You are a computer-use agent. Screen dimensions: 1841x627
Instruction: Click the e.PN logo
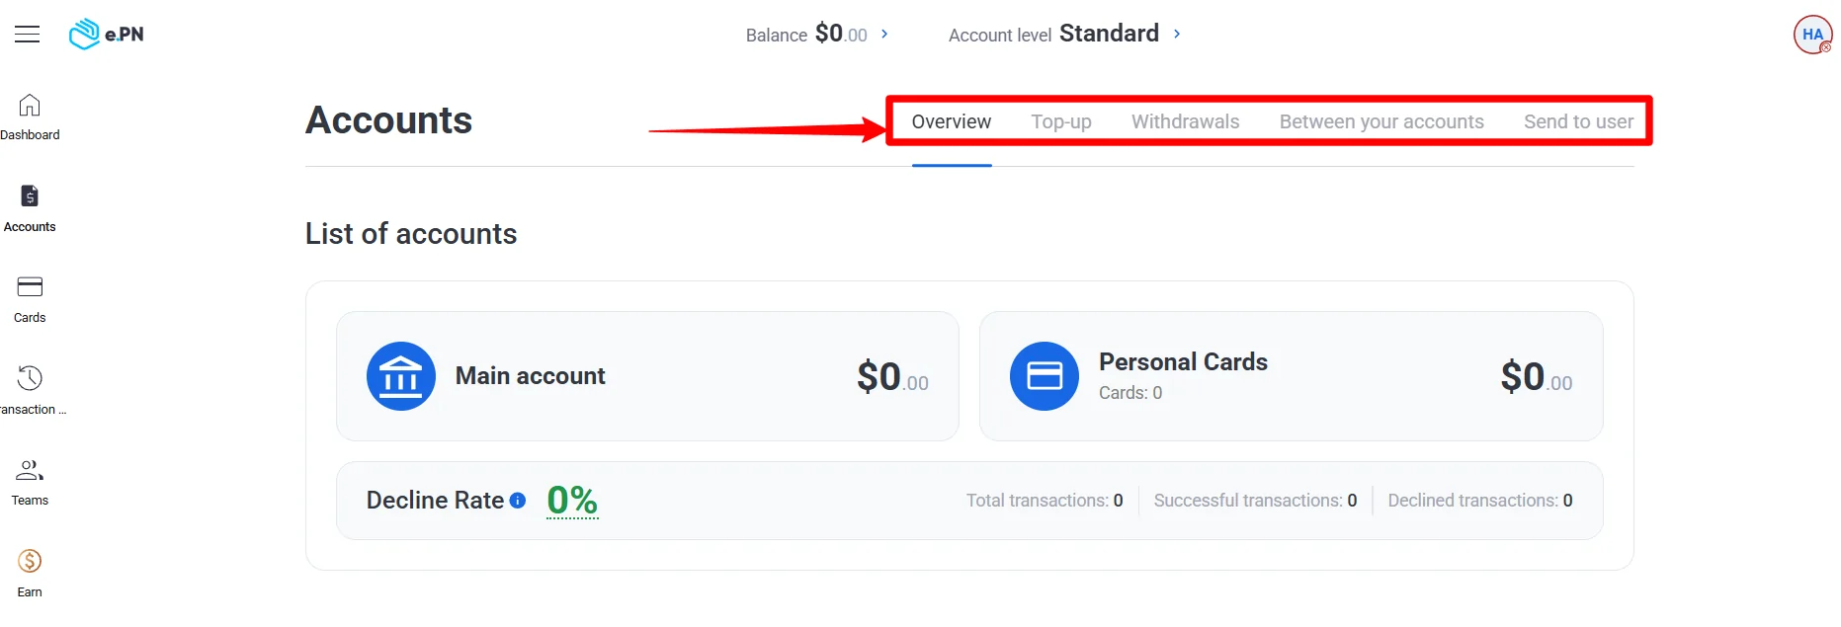coord(105,33)
